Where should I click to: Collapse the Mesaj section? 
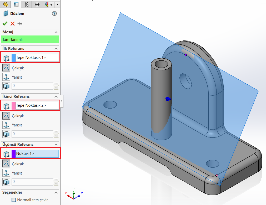(56, 32)
